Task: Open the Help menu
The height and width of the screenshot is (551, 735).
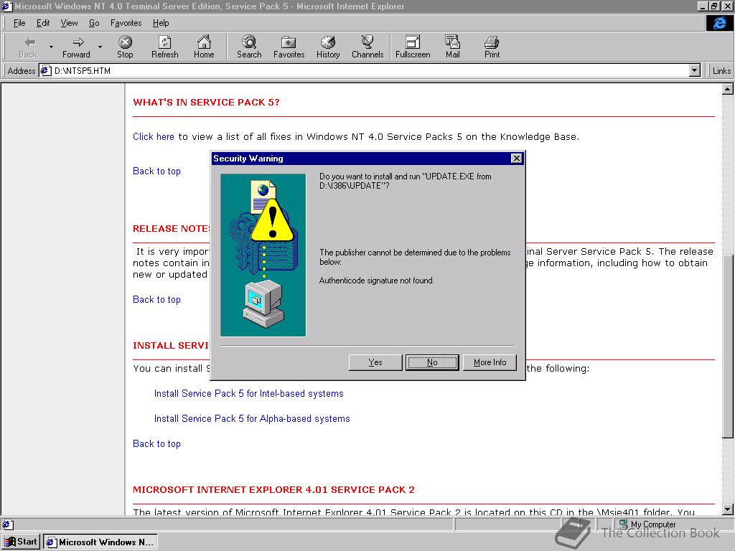Action: 161,23
